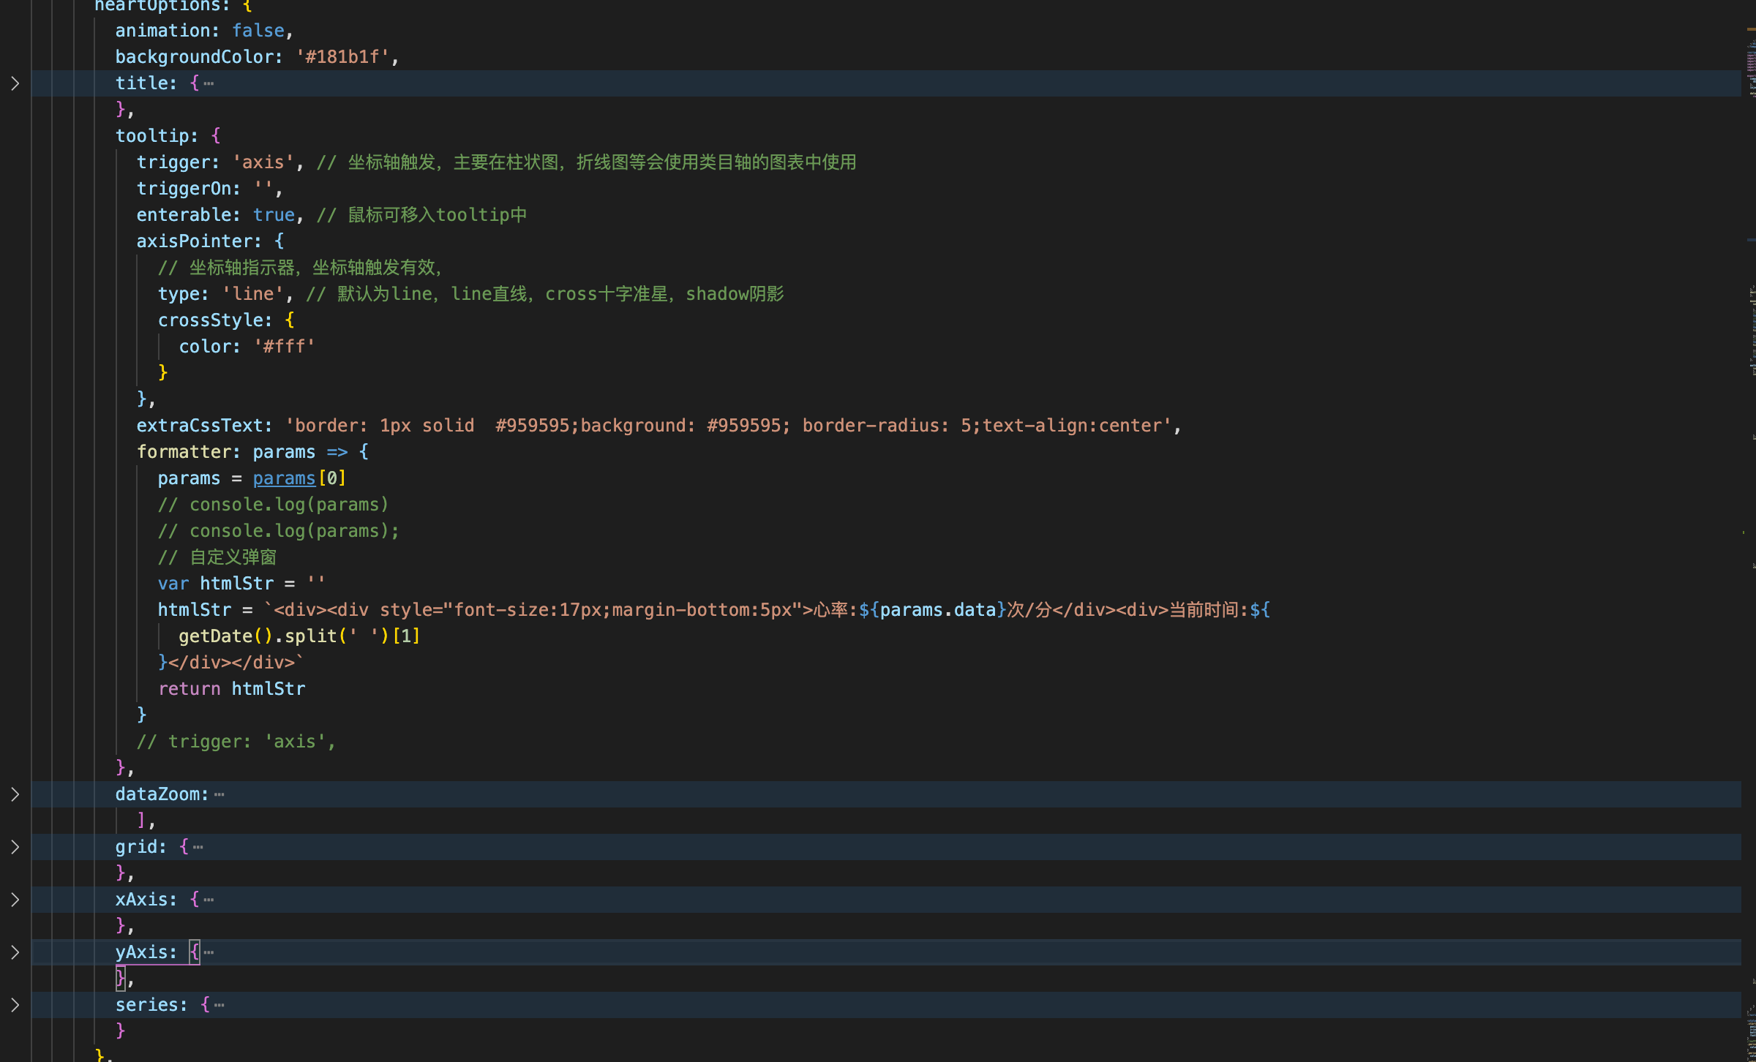Unfold the yAxis block via gutter arrow
1756x1062 pixels.
(15, 952)
